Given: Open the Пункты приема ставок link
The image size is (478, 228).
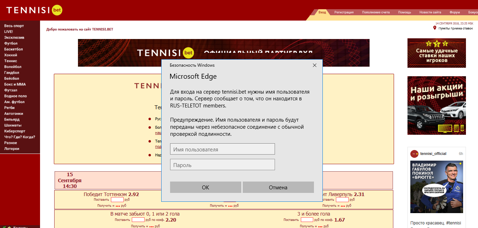Looking at the screenshot, I should coord(456,28).
